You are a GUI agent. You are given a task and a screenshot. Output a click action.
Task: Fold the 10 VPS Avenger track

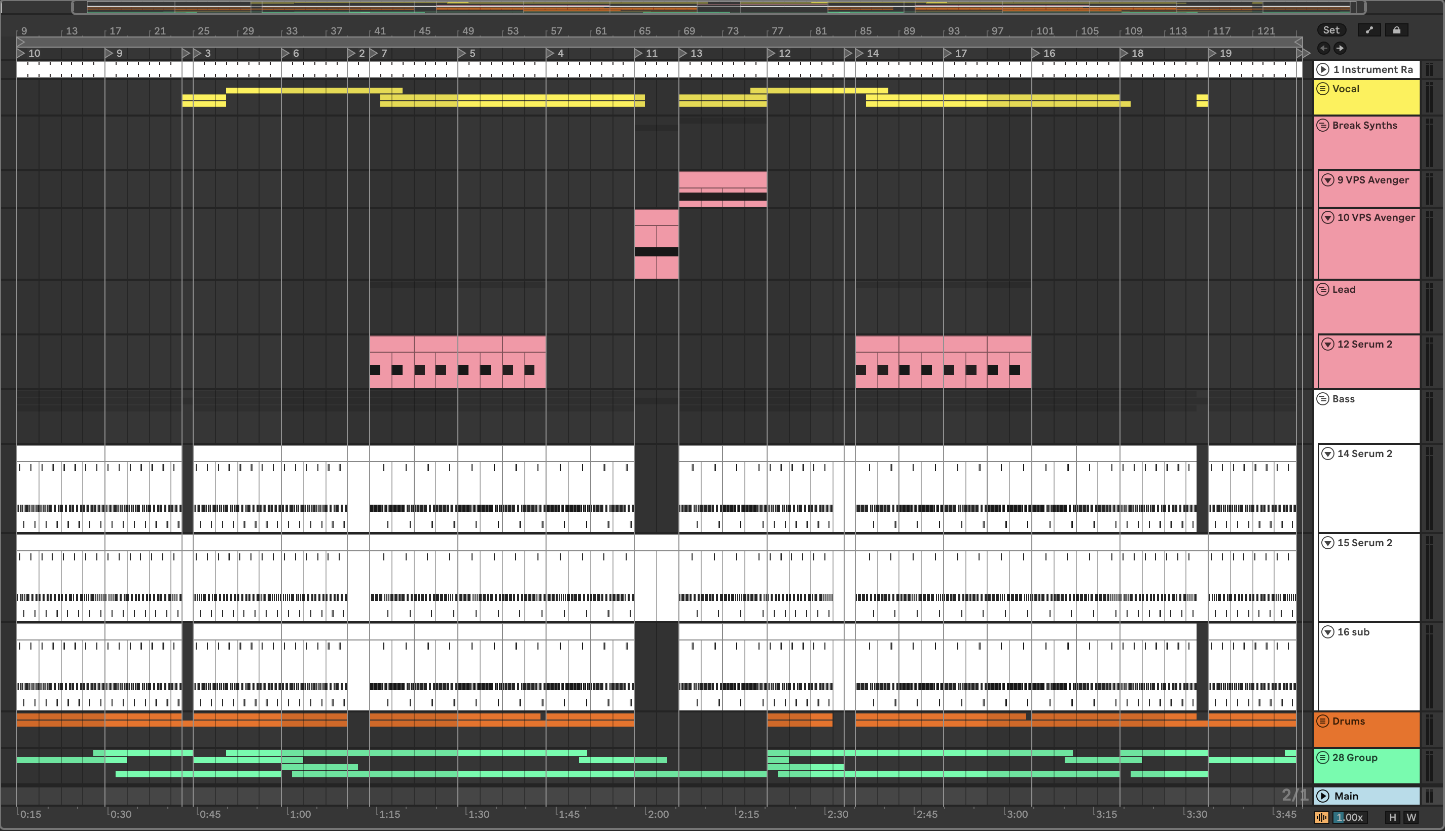1328,217
